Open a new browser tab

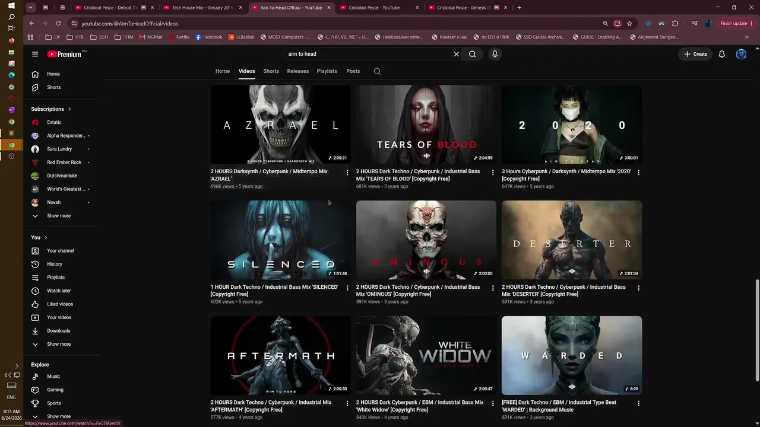click(519, 8)
